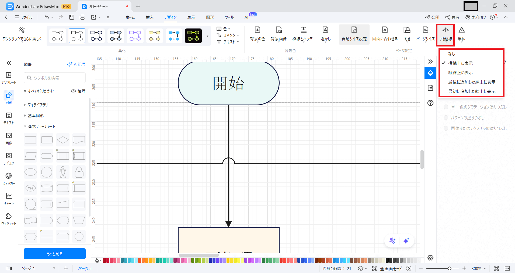Screen dimensions: 515x273
Task: Click the undo arrow icon
Action: click(x=47, y=17)
